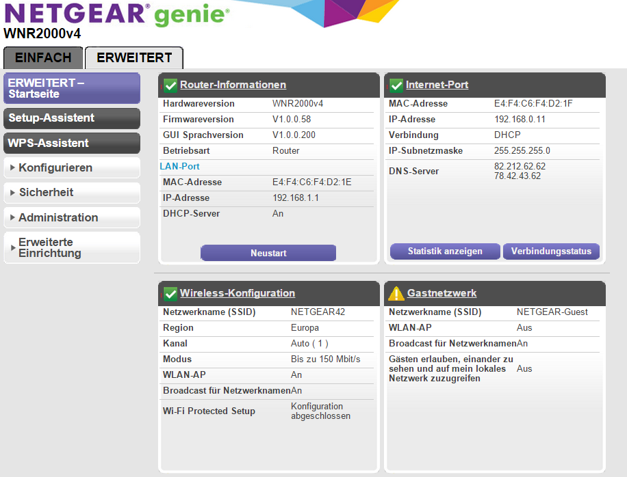Select DNS server 78.42.43.62
The height and width of the screenshot is (477, 627).
(517, 176)
